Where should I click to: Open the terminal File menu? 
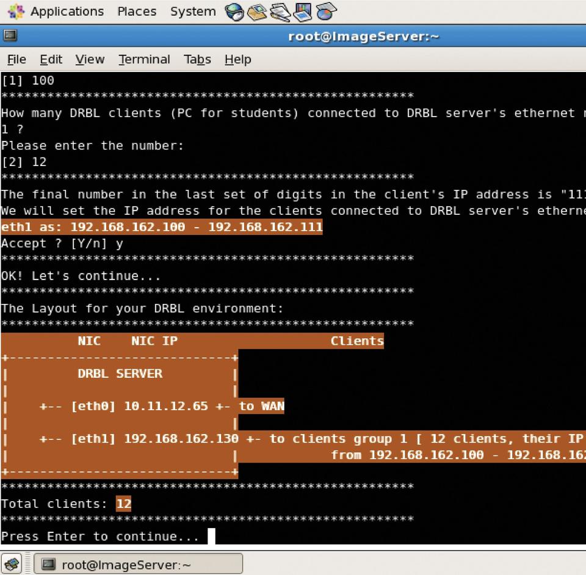pyautogui.click(x=17, y=59)
